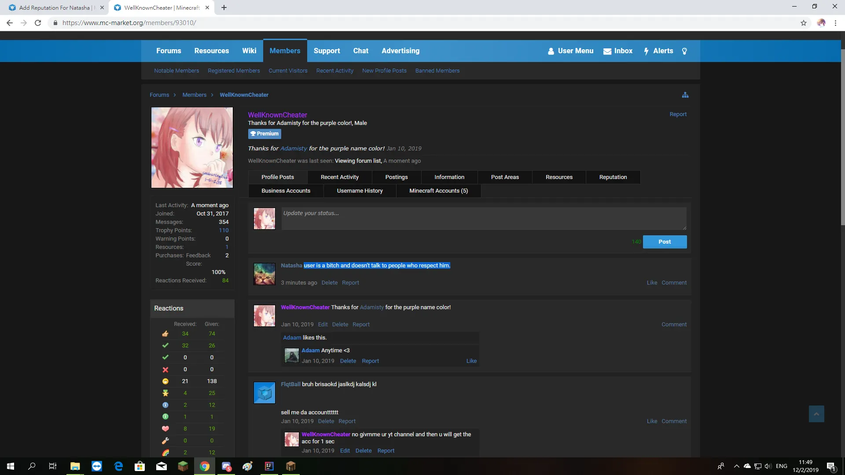Open Chrome three-dot options menu
Image resolution: width=845 pixels, height=475 pixels.
pos(835,23)
